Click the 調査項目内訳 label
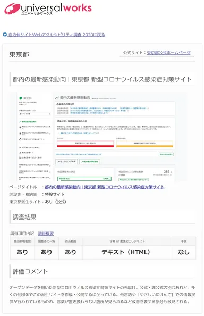The height and width of the screenshot is (316, 204). (x=22, y=234)
